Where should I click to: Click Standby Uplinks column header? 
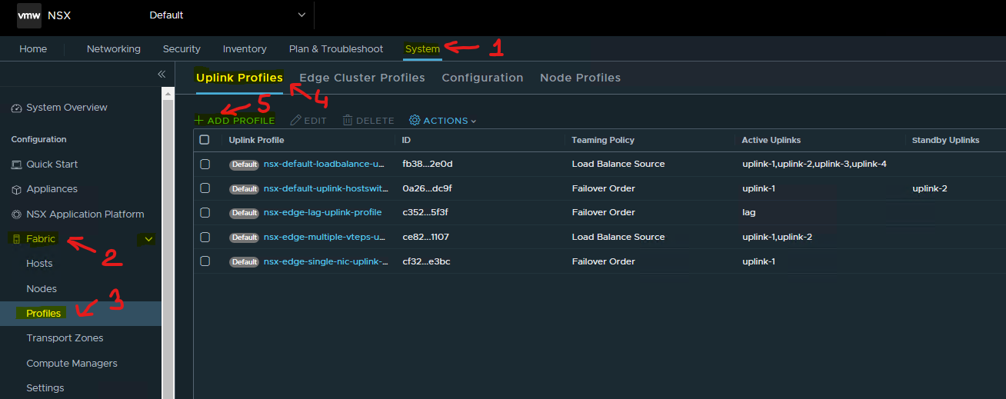coord(945,140)
